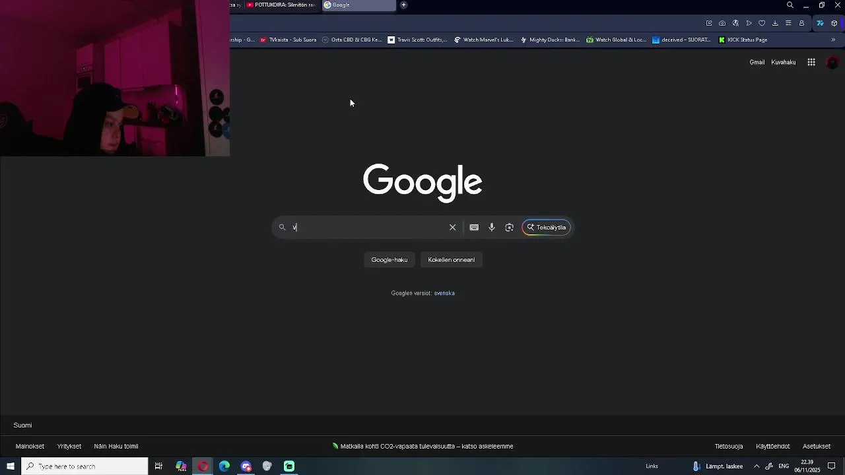Open Kuvahaku image search link
Screen dimensions: 845x475
click(784, 62)
